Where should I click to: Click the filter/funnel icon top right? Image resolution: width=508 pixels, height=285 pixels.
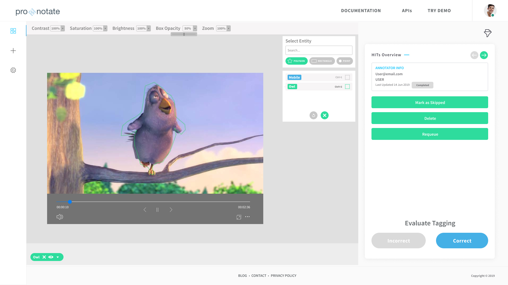[x=487, y=33]
